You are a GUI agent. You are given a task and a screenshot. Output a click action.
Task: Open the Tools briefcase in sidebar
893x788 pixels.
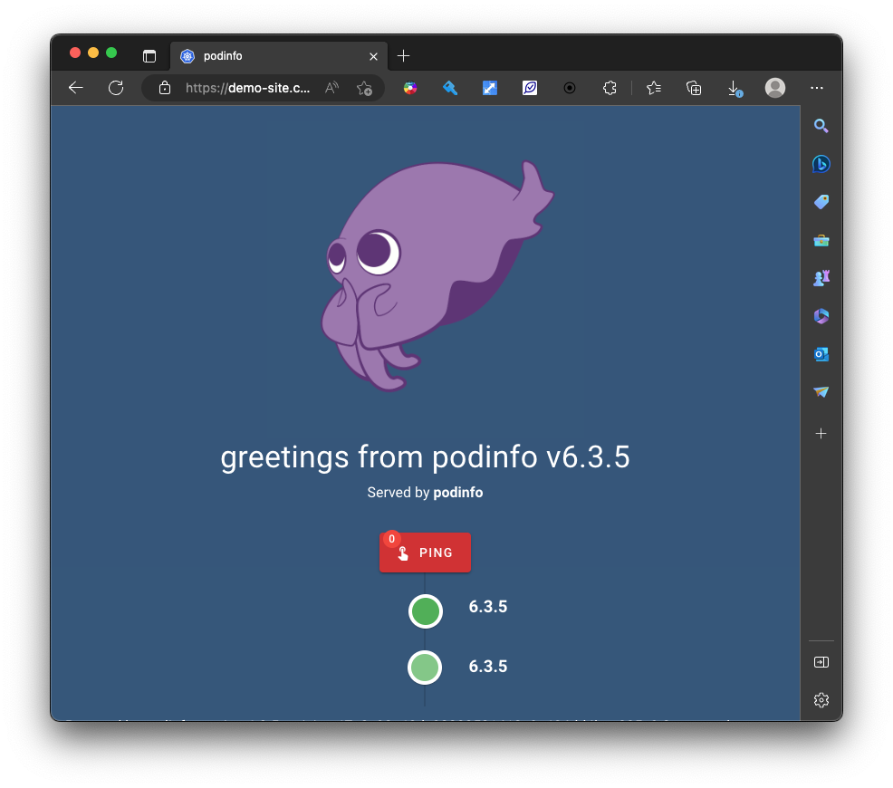[x=821, y=240]
